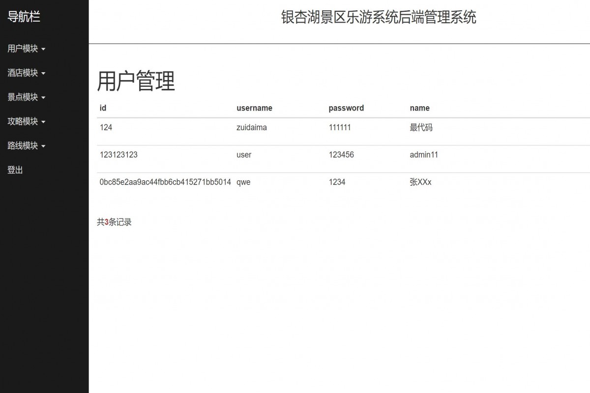Open the 景点模块 dropdown
The image size is (590, 393).
pos(22,97)
